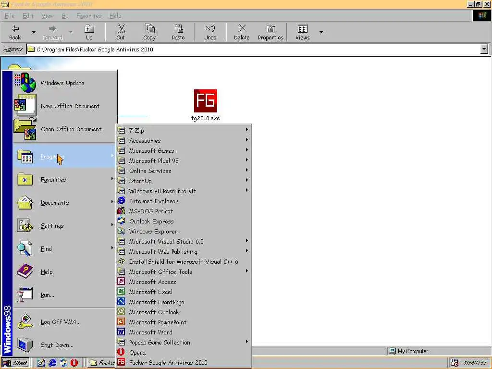This screenshot has width=492, height=369.
Task: Click New Office Document in Start menu
Action: coord(64,106)
